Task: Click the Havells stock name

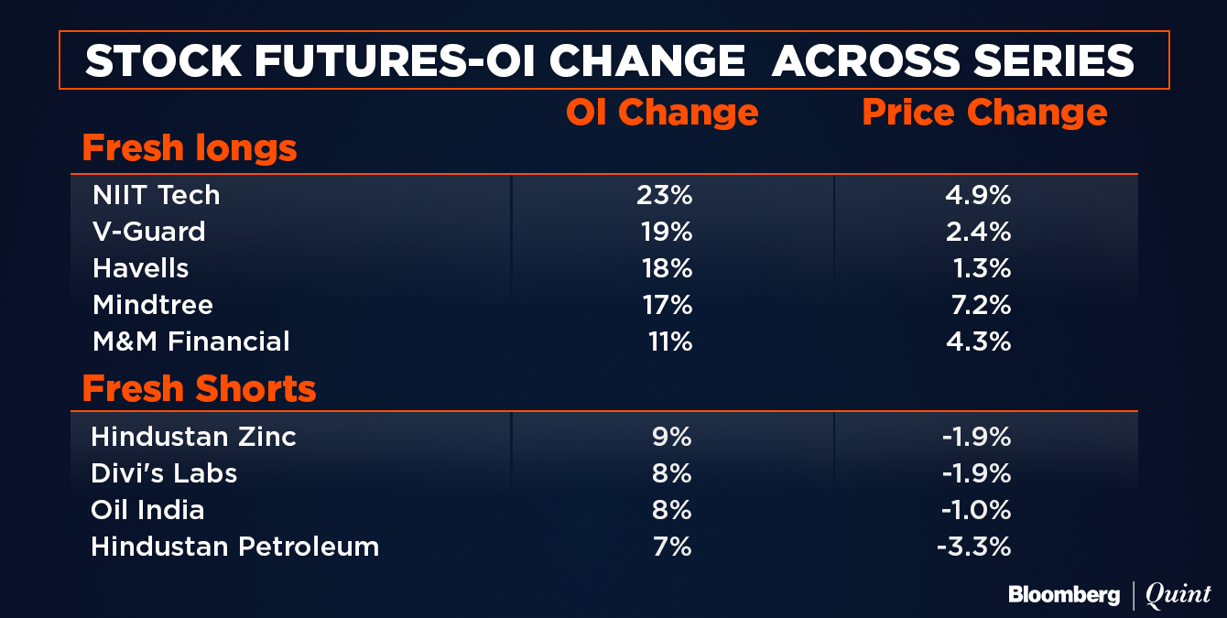Action: (141, 268)
